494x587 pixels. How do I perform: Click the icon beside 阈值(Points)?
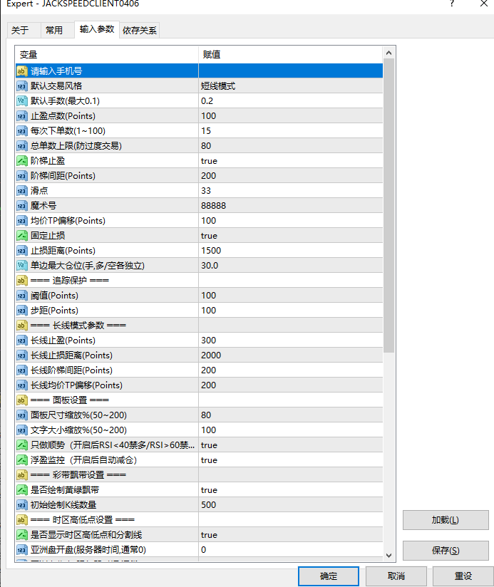click(x=21, y=296)
